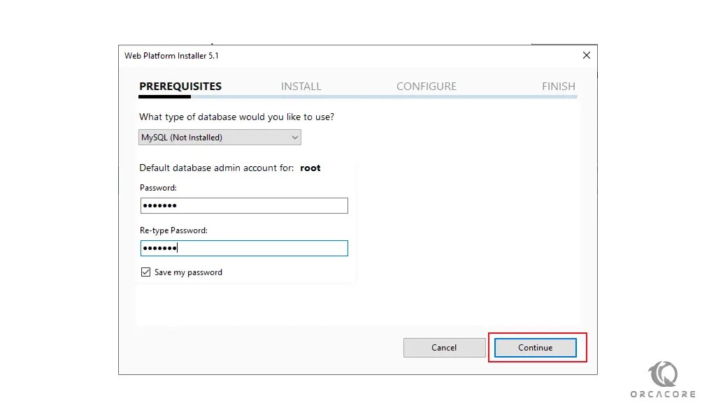Open the database type dropdown

tap(219, 137)
